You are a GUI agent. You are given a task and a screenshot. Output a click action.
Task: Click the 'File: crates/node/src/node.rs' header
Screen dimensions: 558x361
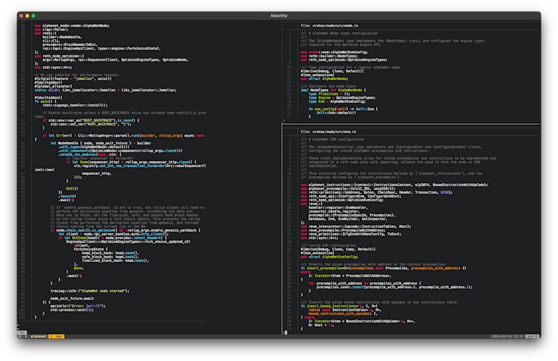(x=329, y=26)
